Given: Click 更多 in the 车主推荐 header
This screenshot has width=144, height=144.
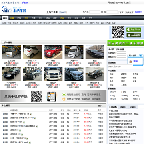Looking at the screenshot, I should (x=101, y=106).
